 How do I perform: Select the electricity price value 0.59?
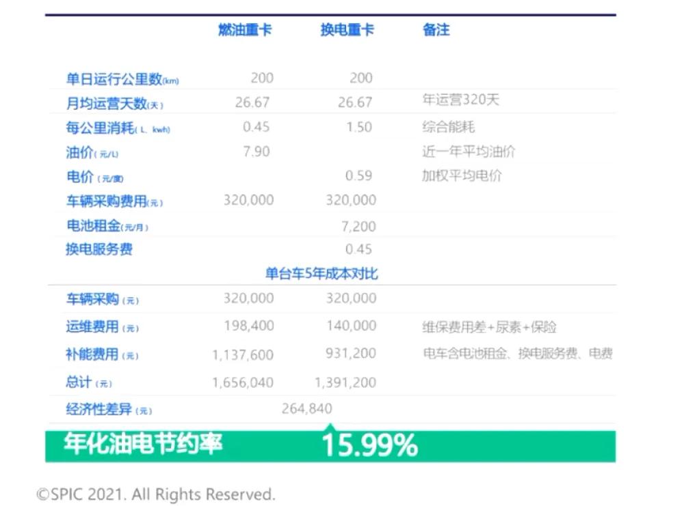[358, 175]
